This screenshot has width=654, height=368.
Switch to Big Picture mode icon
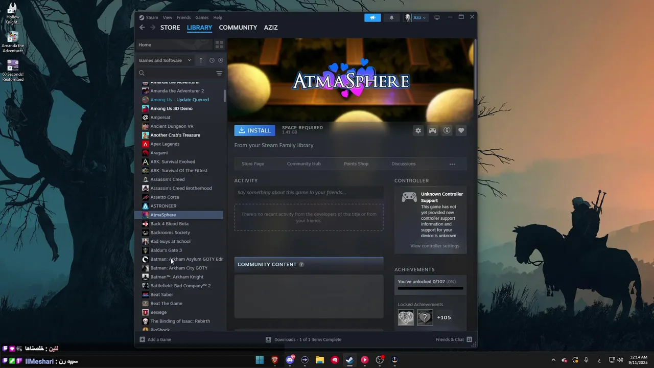coord(437,17)
